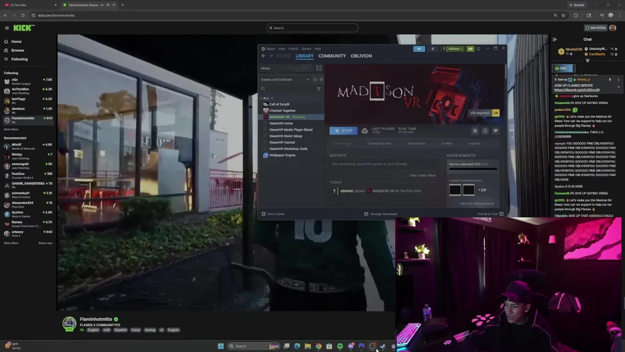Click View My Achievements link
The height and width of the screenshot is (352, 625).
pyautogui.click(x=477, y=203)
